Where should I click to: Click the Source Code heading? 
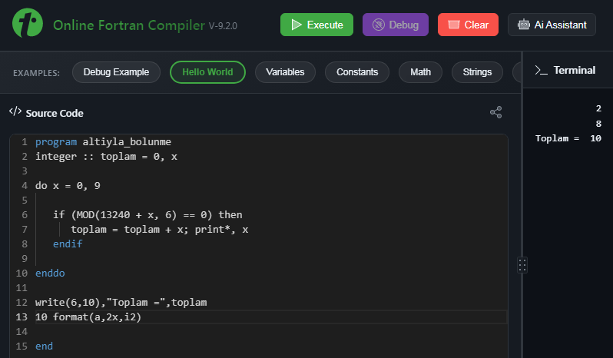coord(55,114)
